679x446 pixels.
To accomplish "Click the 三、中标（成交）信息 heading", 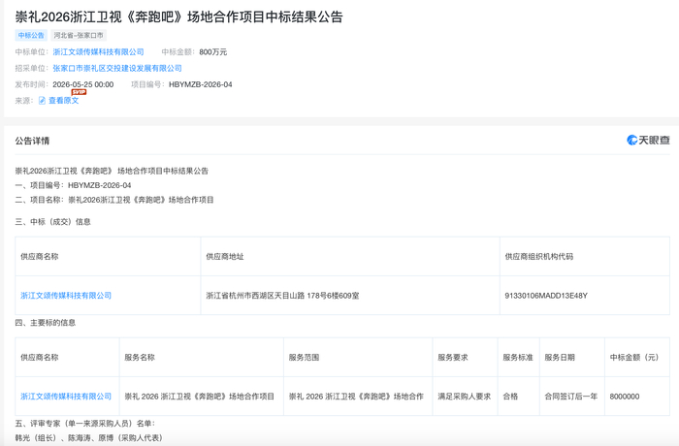I will click(x=52, y=222).
